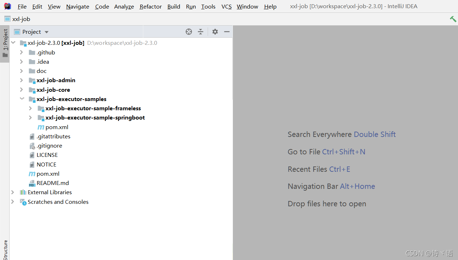This screenshot has height=260, width=458.
Task: Expand the xxl-job-core module
Action: tap(21, 90)
